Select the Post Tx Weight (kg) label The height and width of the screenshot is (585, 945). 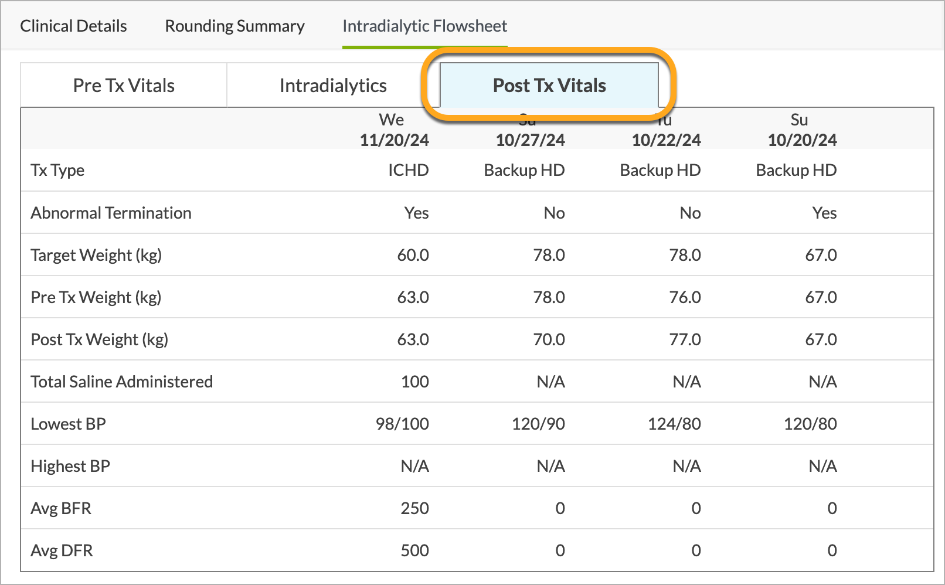[x=99, y=339]
